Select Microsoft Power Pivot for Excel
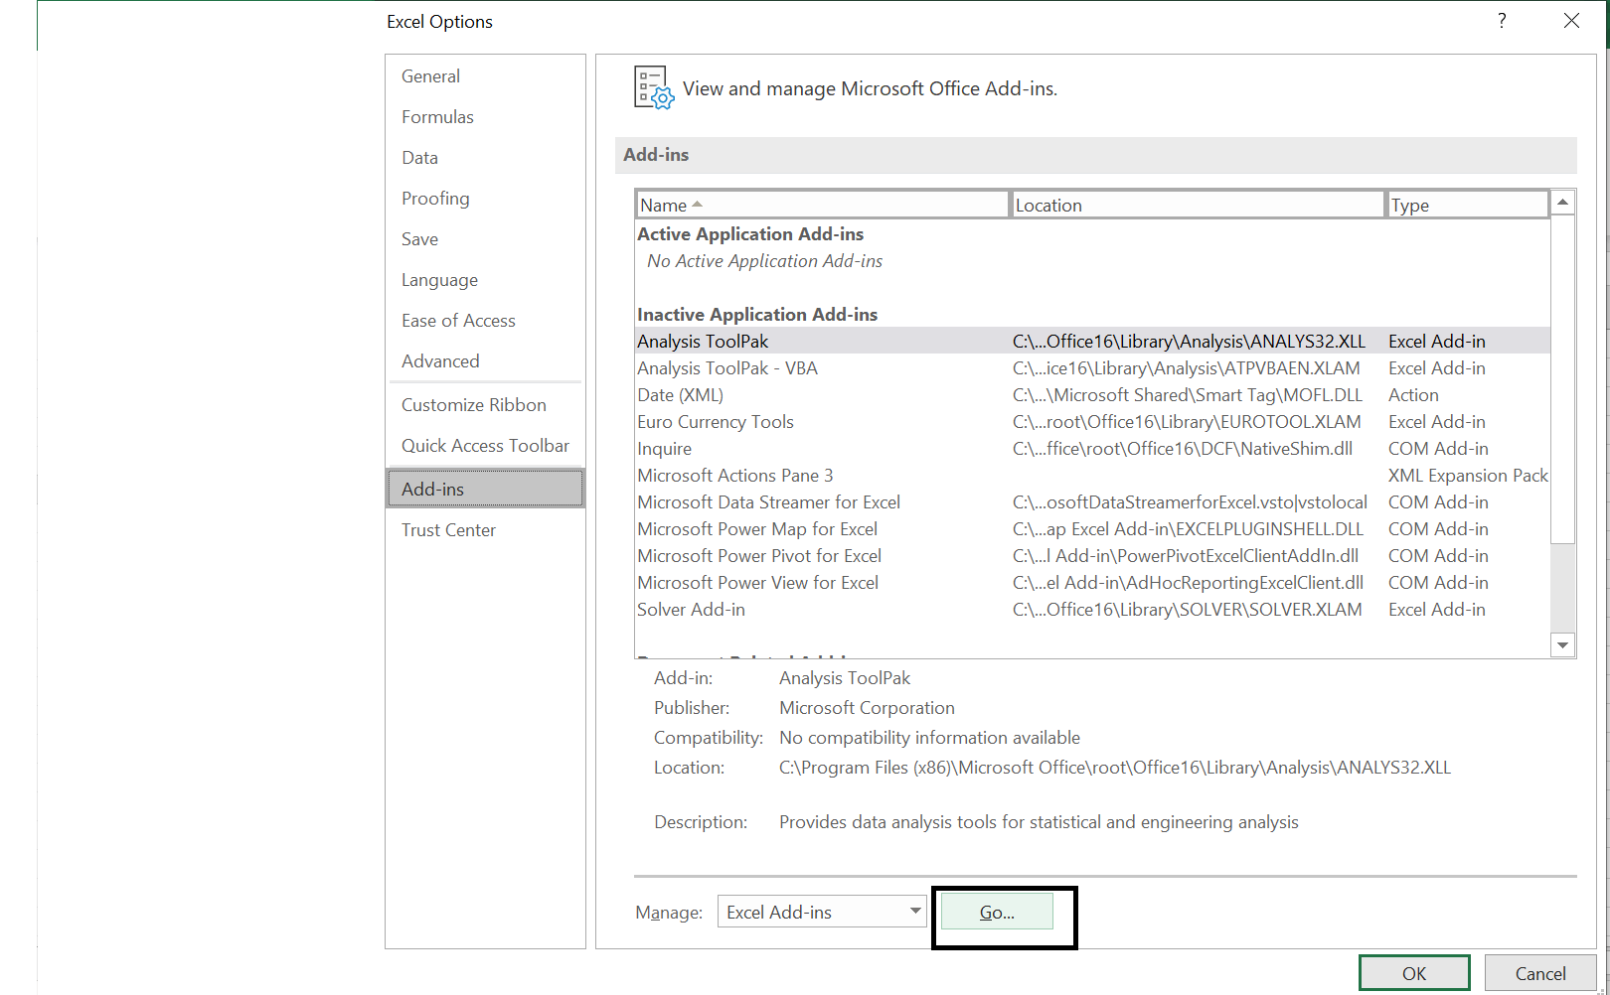Screen dimensions: 1610x995 [x=1092, y=555]
